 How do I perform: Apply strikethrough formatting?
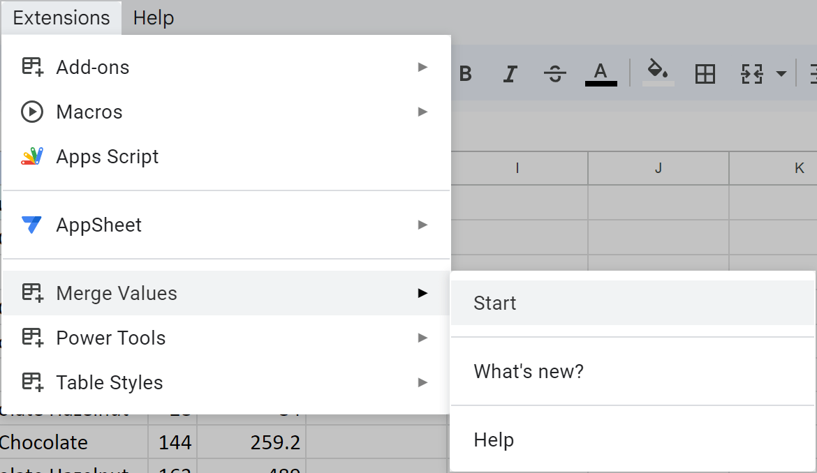555,73
